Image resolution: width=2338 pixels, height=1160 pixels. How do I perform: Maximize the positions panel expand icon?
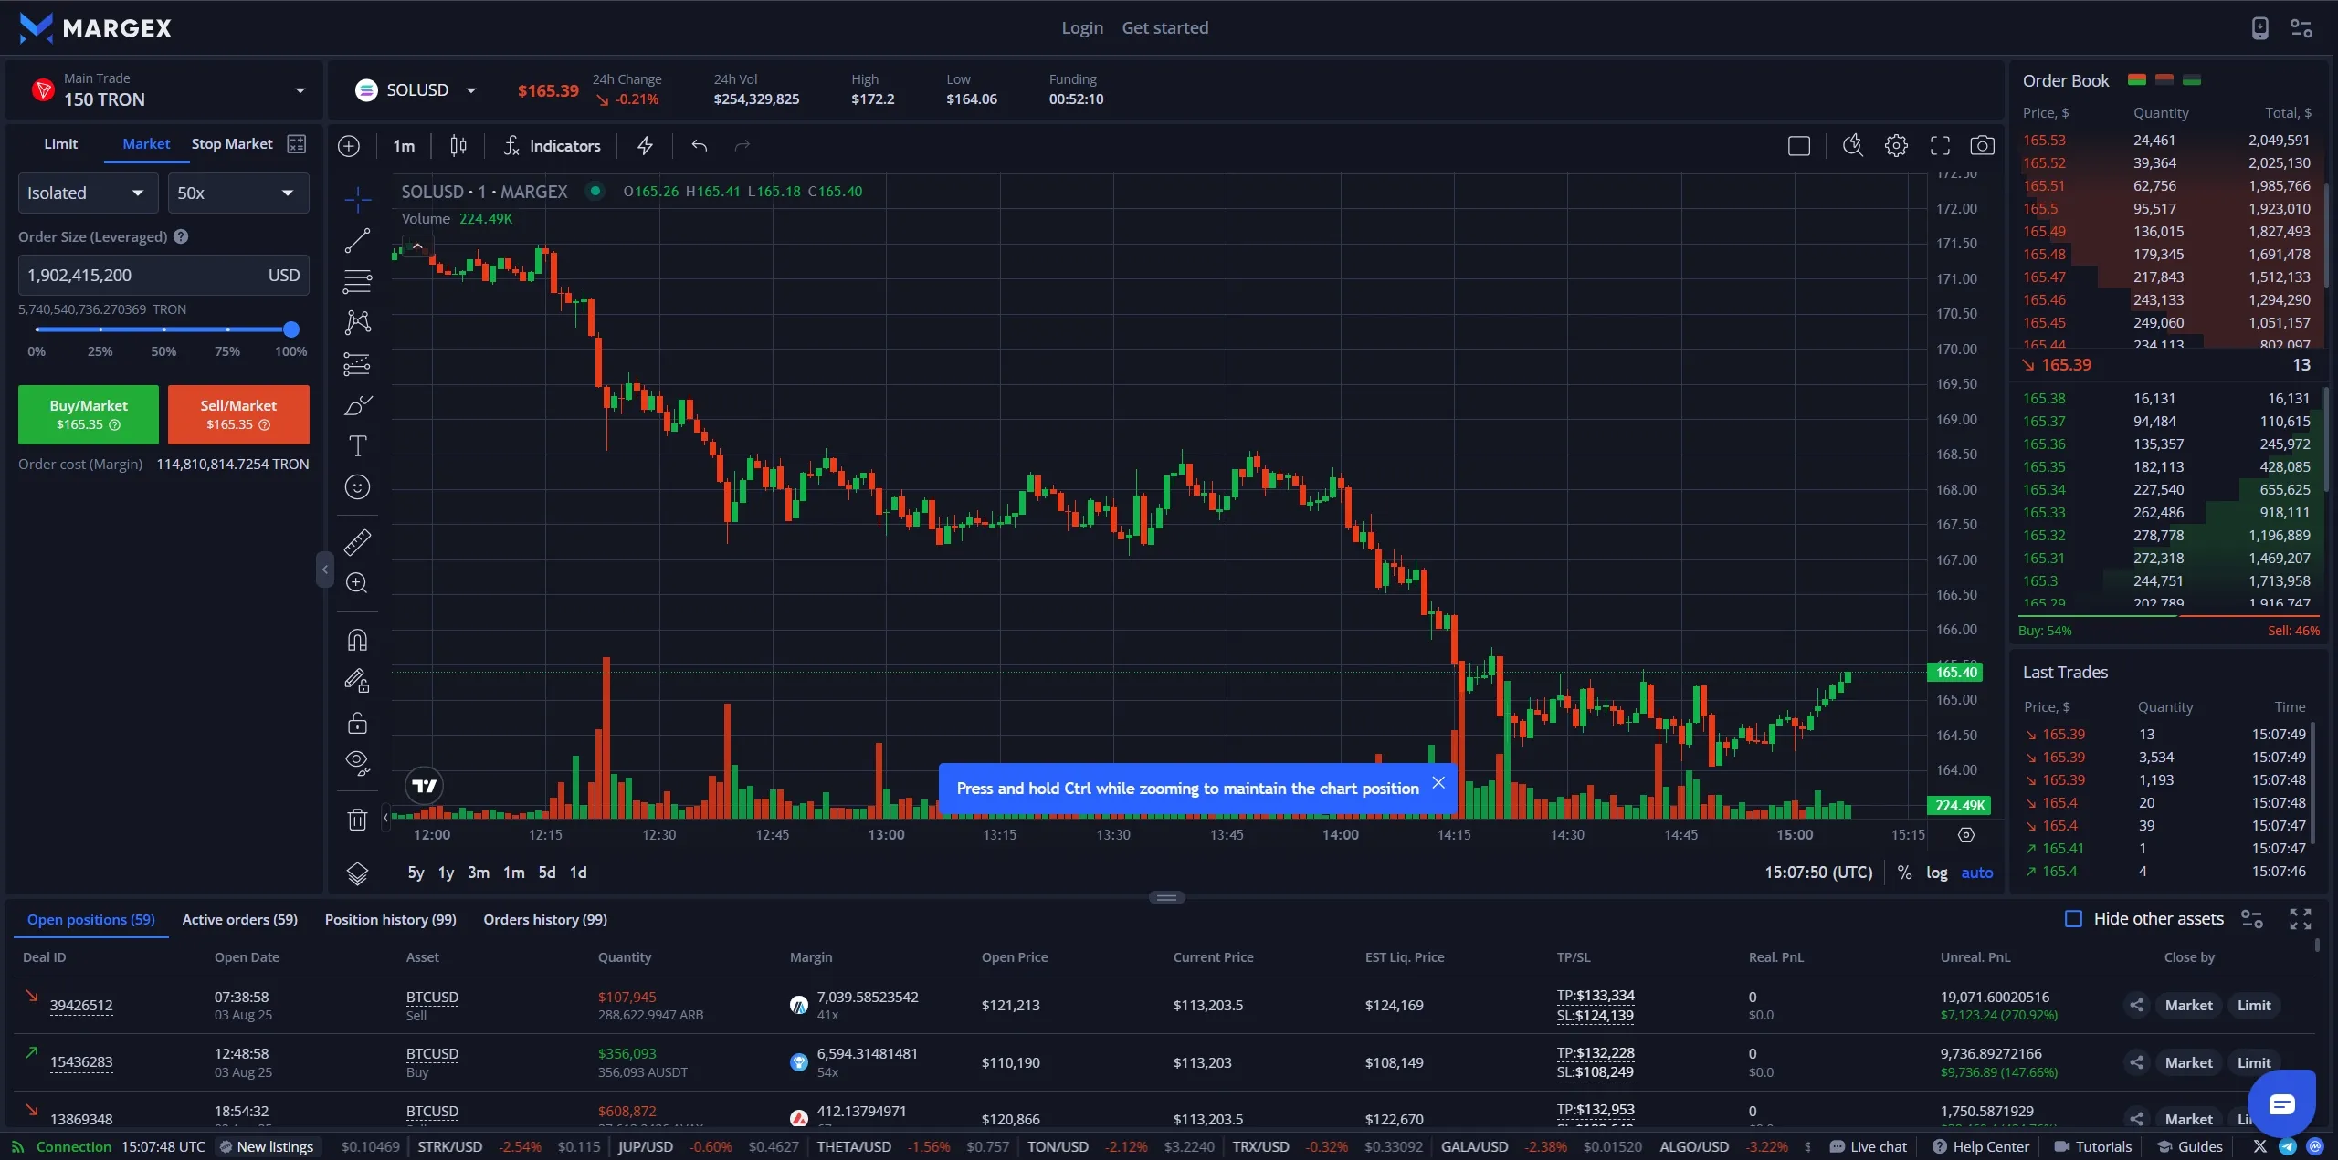pyautogui.click(x=2301, y=919)
